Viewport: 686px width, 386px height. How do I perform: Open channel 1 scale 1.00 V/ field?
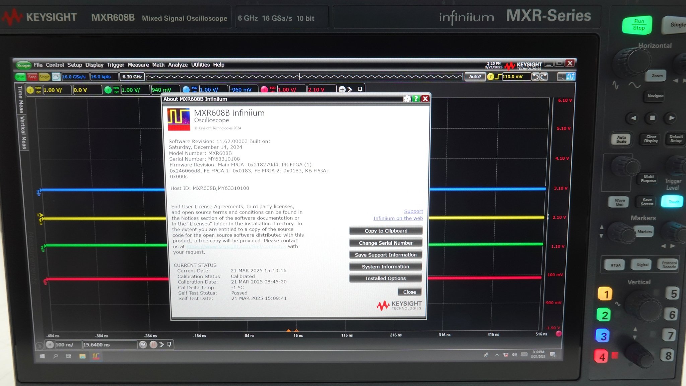57,90
